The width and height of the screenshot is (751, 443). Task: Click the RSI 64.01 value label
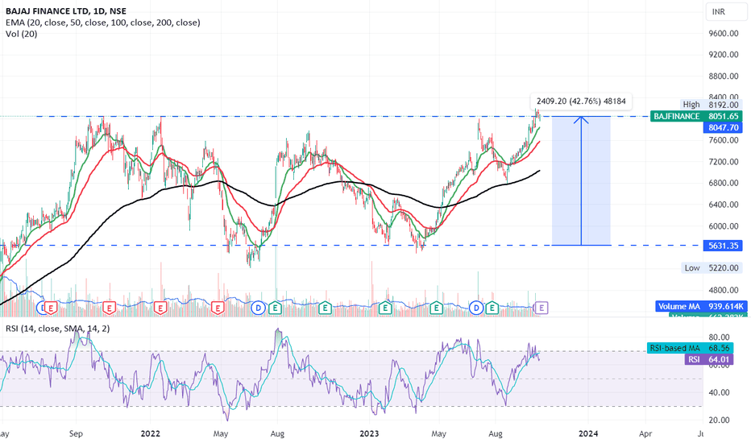point(709,360)
